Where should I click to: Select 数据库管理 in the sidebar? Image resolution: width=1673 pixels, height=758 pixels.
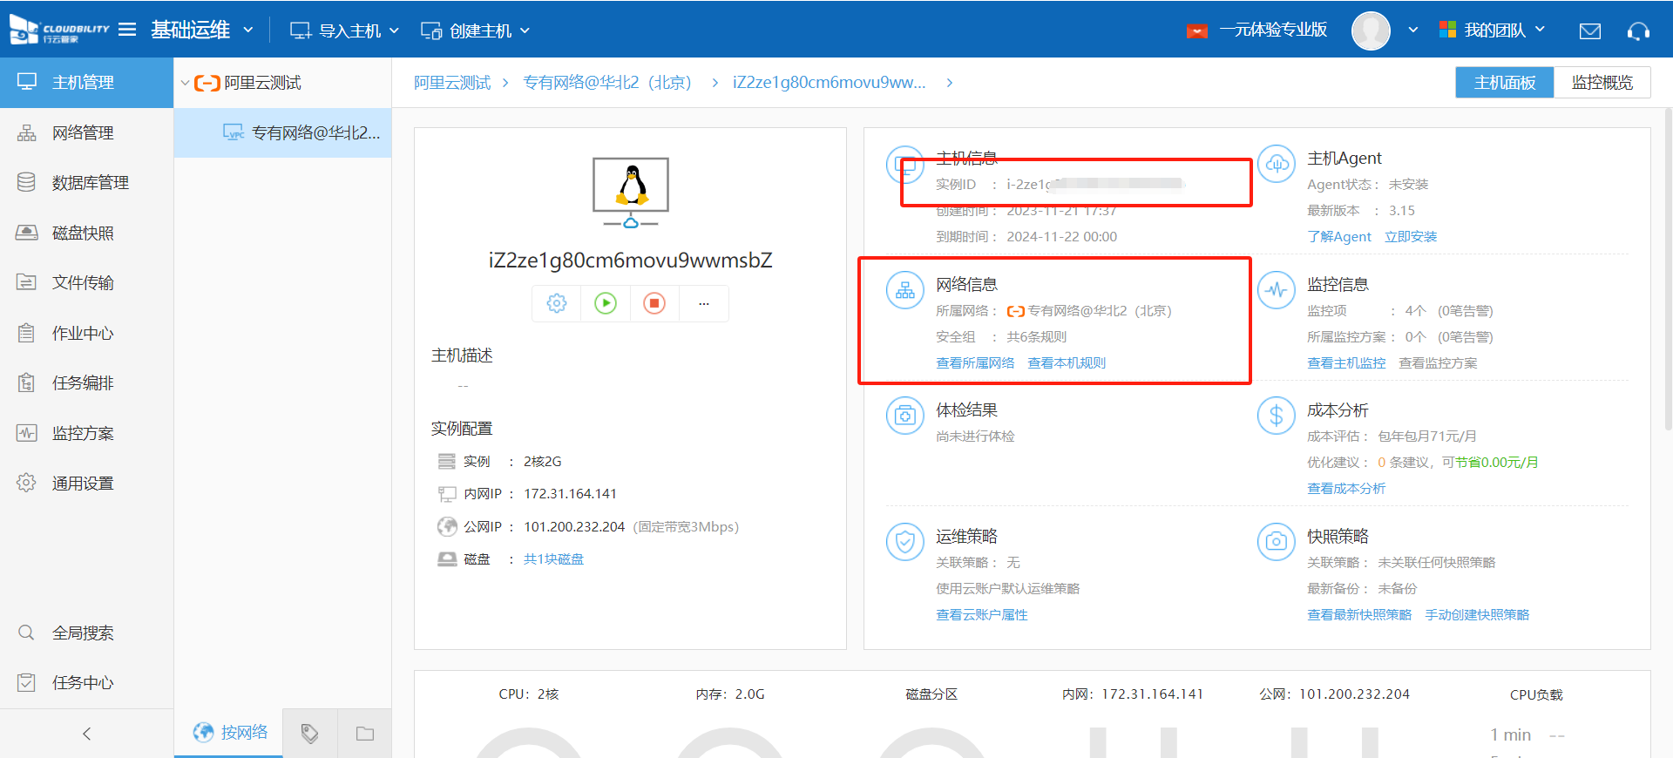(86, 183)
